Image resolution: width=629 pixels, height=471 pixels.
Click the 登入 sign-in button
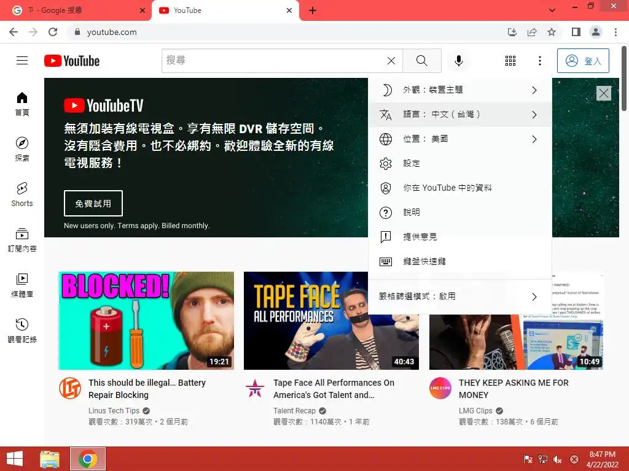point(583,61)
